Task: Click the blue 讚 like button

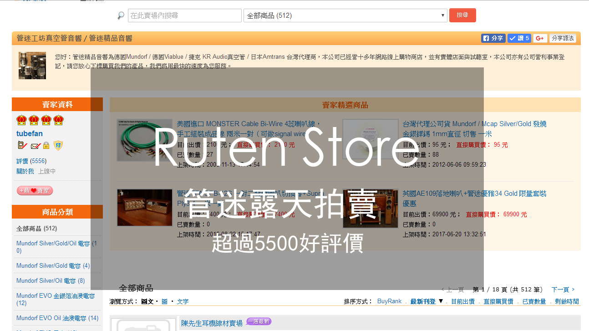Action: point(519,38)
